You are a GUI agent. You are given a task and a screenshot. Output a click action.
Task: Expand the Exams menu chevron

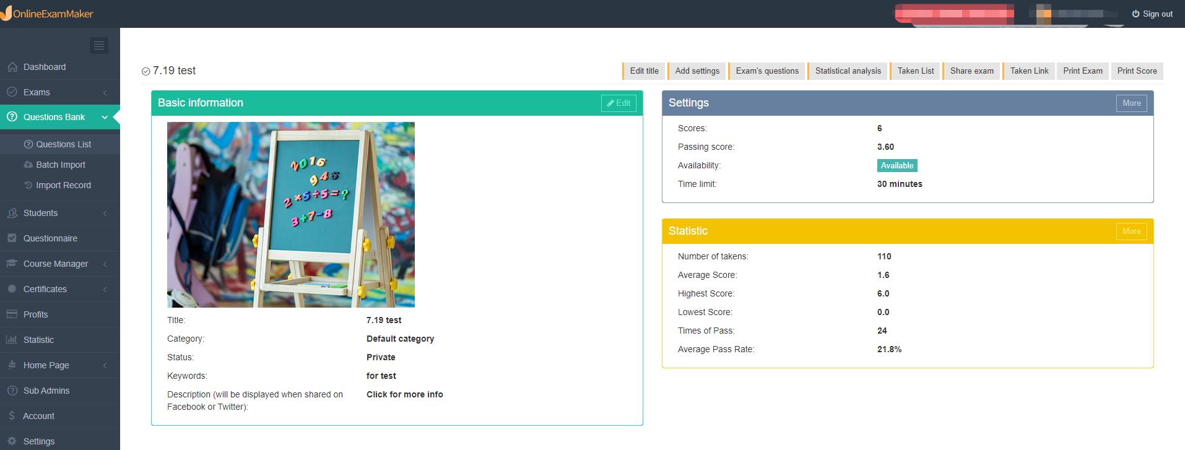(x=105, y=92)
